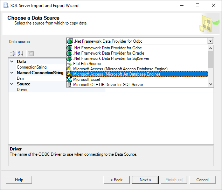222x190 pixels.
Task: Click the wizard icon in title bar
Action: (6, 5)
